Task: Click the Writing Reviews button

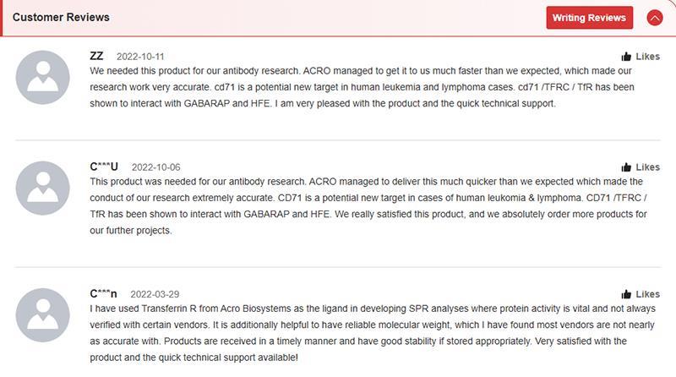Action: click(x=589, y=18)
